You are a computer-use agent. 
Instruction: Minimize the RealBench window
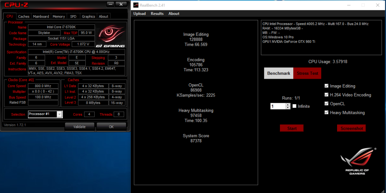tap(349, 5)
